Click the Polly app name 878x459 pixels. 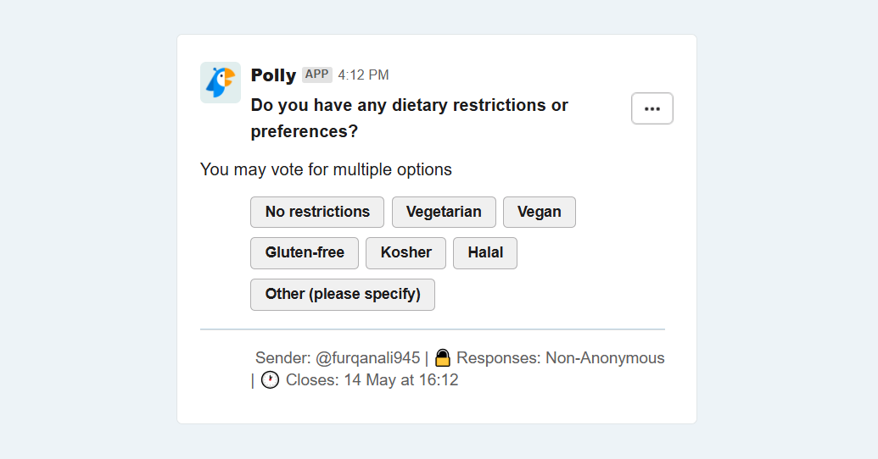(273, 75)
